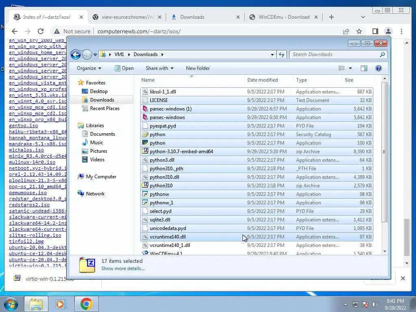The image size is (416, 312).
Task: Sort files by Size column
Action: tap(349, 80)
